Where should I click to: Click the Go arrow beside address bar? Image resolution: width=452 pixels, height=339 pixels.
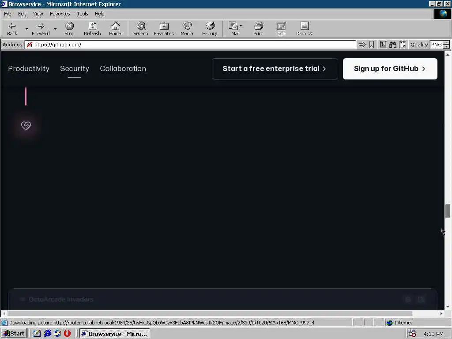coord(362,45)
